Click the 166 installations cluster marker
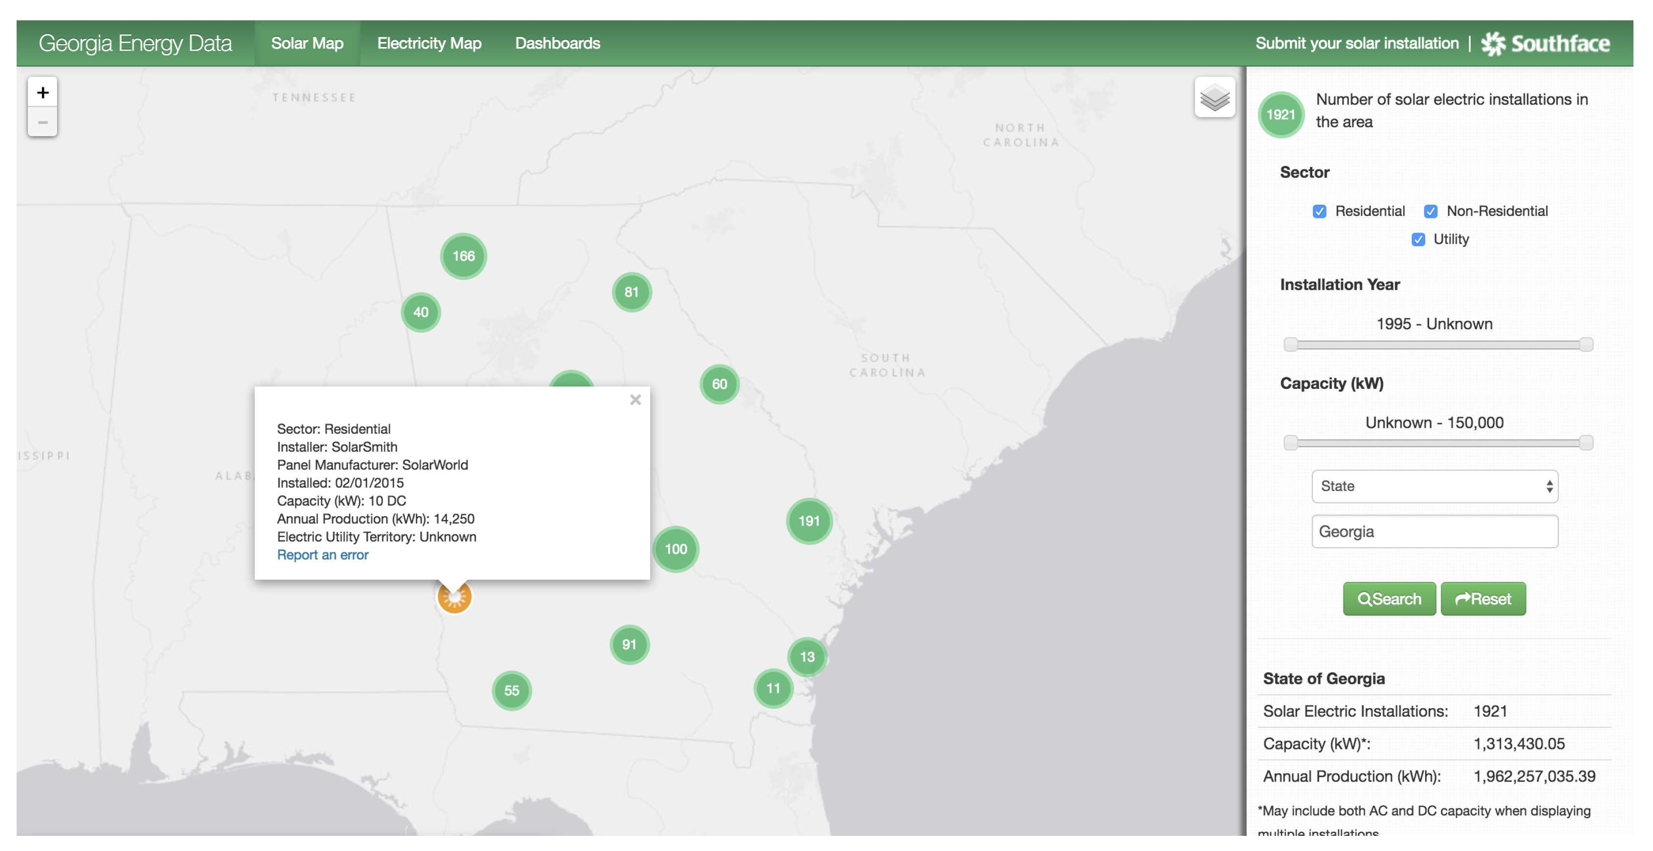The width and height of the screenshot is (1653, 851). click(x=463, y=256)
